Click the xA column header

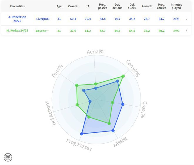pos(88,6)
